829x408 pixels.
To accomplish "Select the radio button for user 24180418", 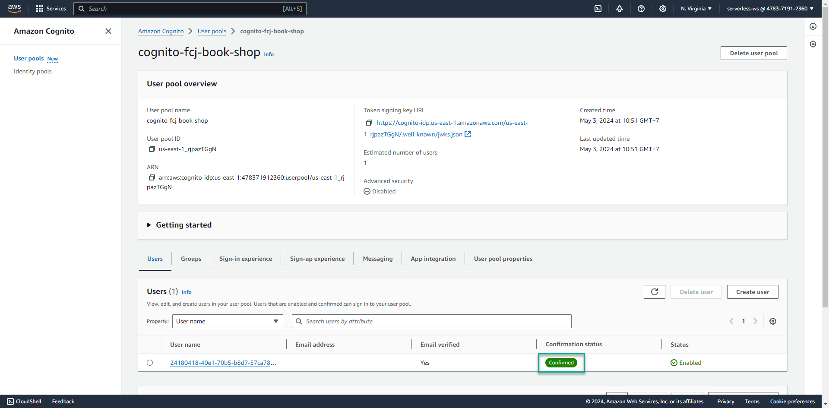I will click(x=150, y=363).
